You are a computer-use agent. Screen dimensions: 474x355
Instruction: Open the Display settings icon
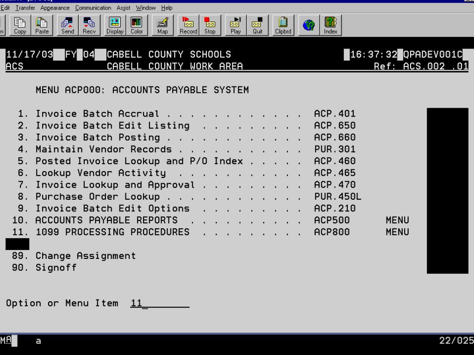click(x=115, y=25)
